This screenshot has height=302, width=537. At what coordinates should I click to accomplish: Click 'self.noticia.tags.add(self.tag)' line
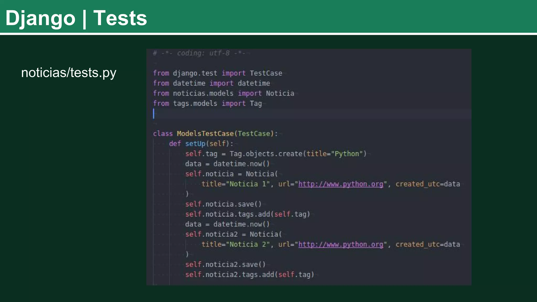248,214
